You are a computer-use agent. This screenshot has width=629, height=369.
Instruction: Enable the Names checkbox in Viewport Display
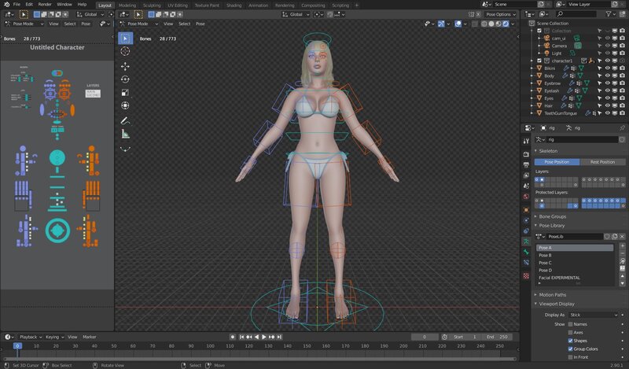click(x=571, y=323)
